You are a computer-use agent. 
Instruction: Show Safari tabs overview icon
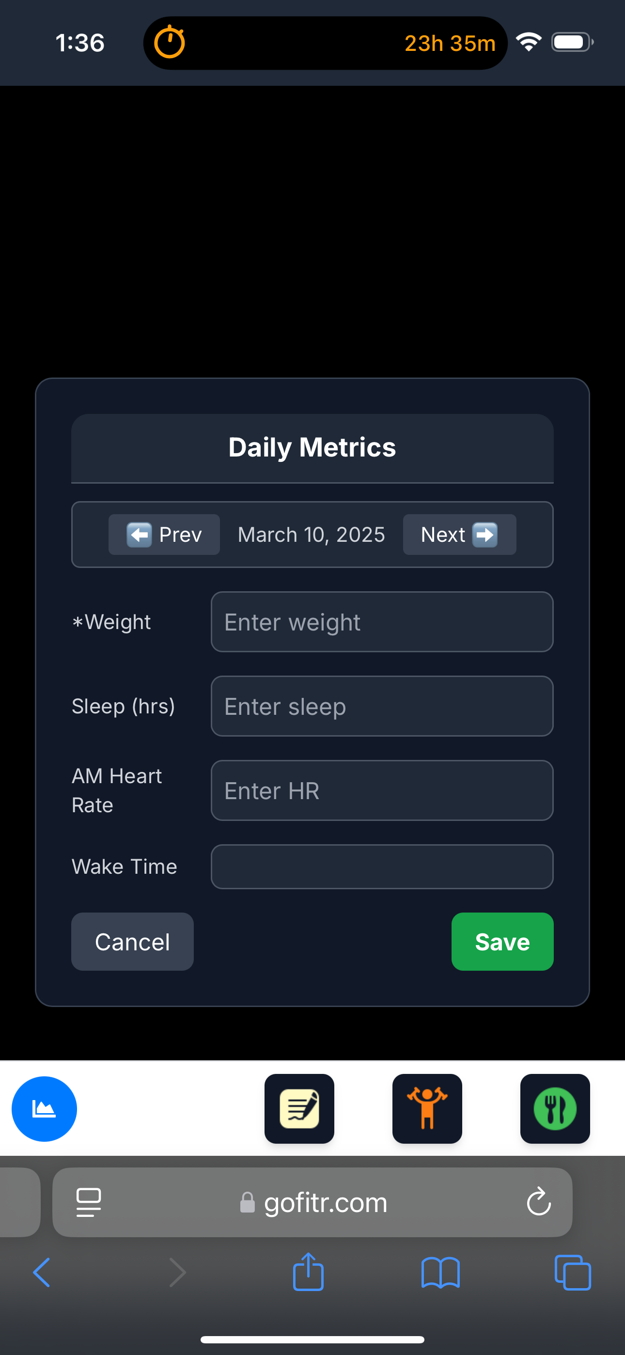572,1273
